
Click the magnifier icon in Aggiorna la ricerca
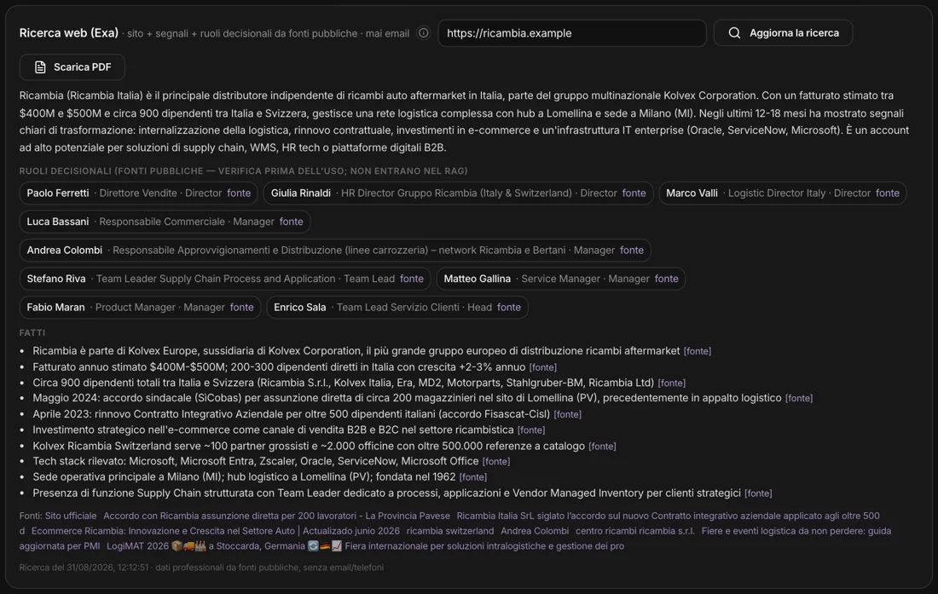[x=734, y=33]
